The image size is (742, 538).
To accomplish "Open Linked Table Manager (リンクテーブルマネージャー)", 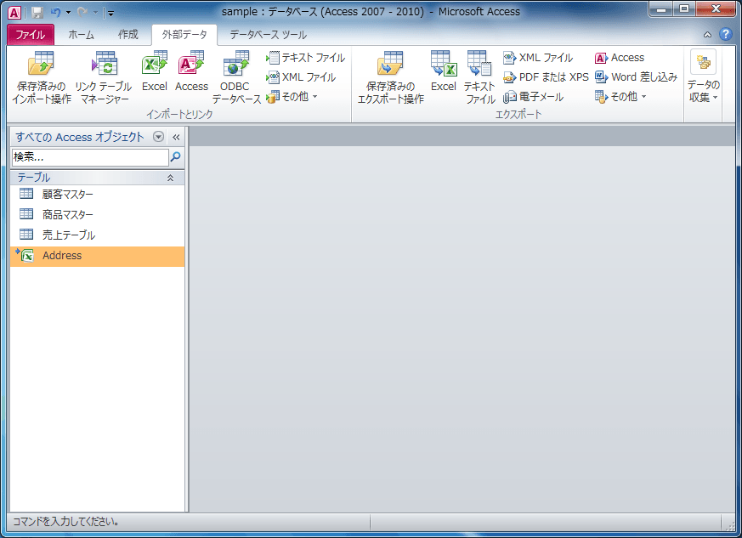I will coord(104,77).
